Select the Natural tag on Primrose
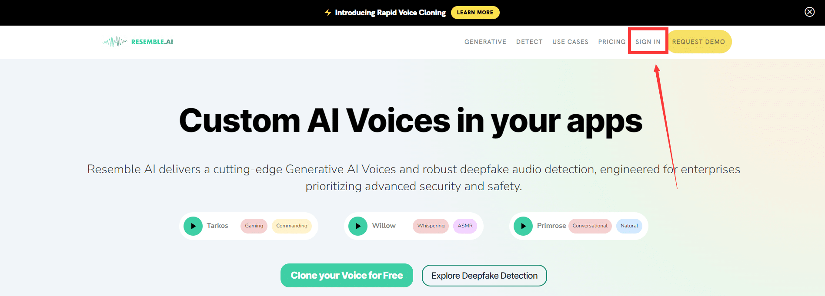Screen dimensions: 825x296 coord(629,226)
